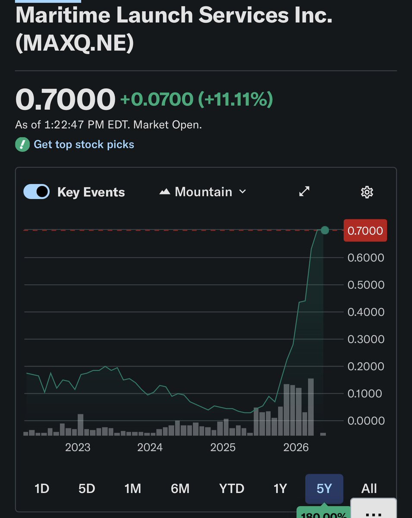The image size is (412, 518).
Task: Click the 0.0000 axis label
Action: tap(366, 420)
